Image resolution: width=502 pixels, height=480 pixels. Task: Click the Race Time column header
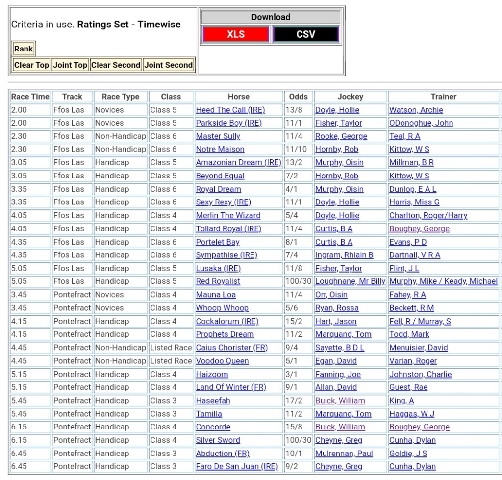click(x=30, y=97)
